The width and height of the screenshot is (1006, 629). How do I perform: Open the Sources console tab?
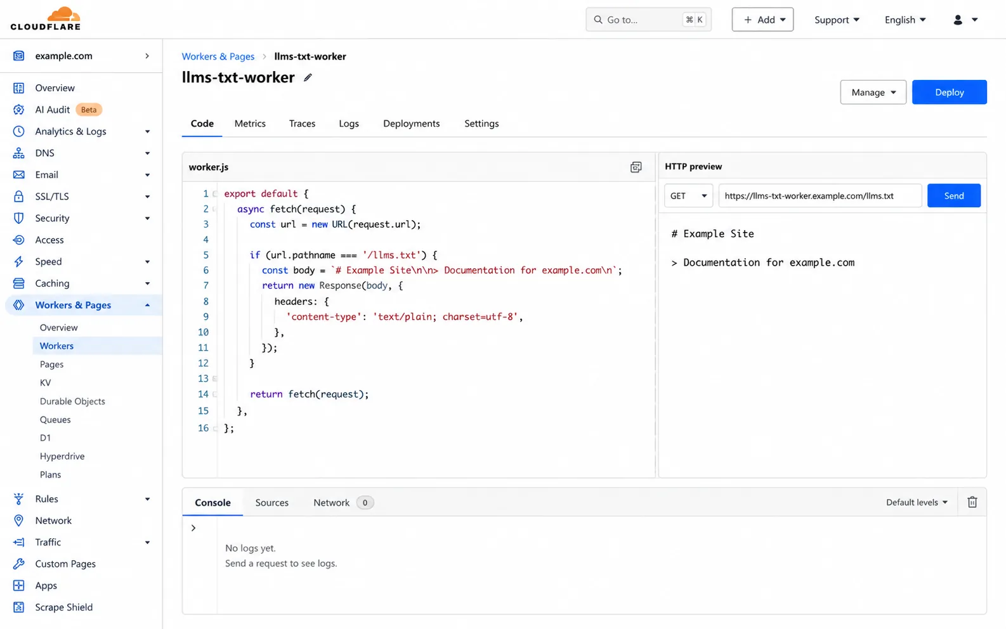(272, 502)
